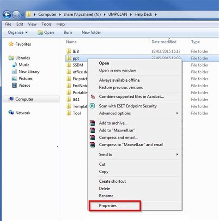The width and height of the screenshot is (219, 221).
Task: Click the Burn toolbar button
Action: [x=68, y=32]
